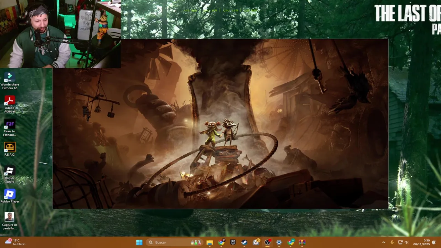Open the Wondershare Filmora 12 desktop shortcut
This screenshot has height=248, width=441.
click(x=10, y=81)
